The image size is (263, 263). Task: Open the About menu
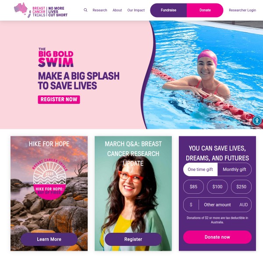pos(117,10)
